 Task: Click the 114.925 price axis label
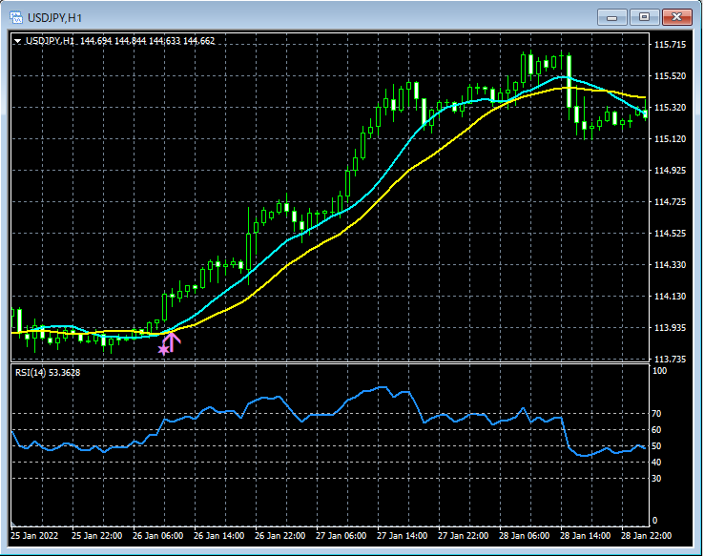coord(670,170)
